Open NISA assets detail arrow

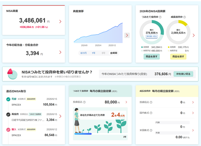pyautogui.click(x=60, y=21)
